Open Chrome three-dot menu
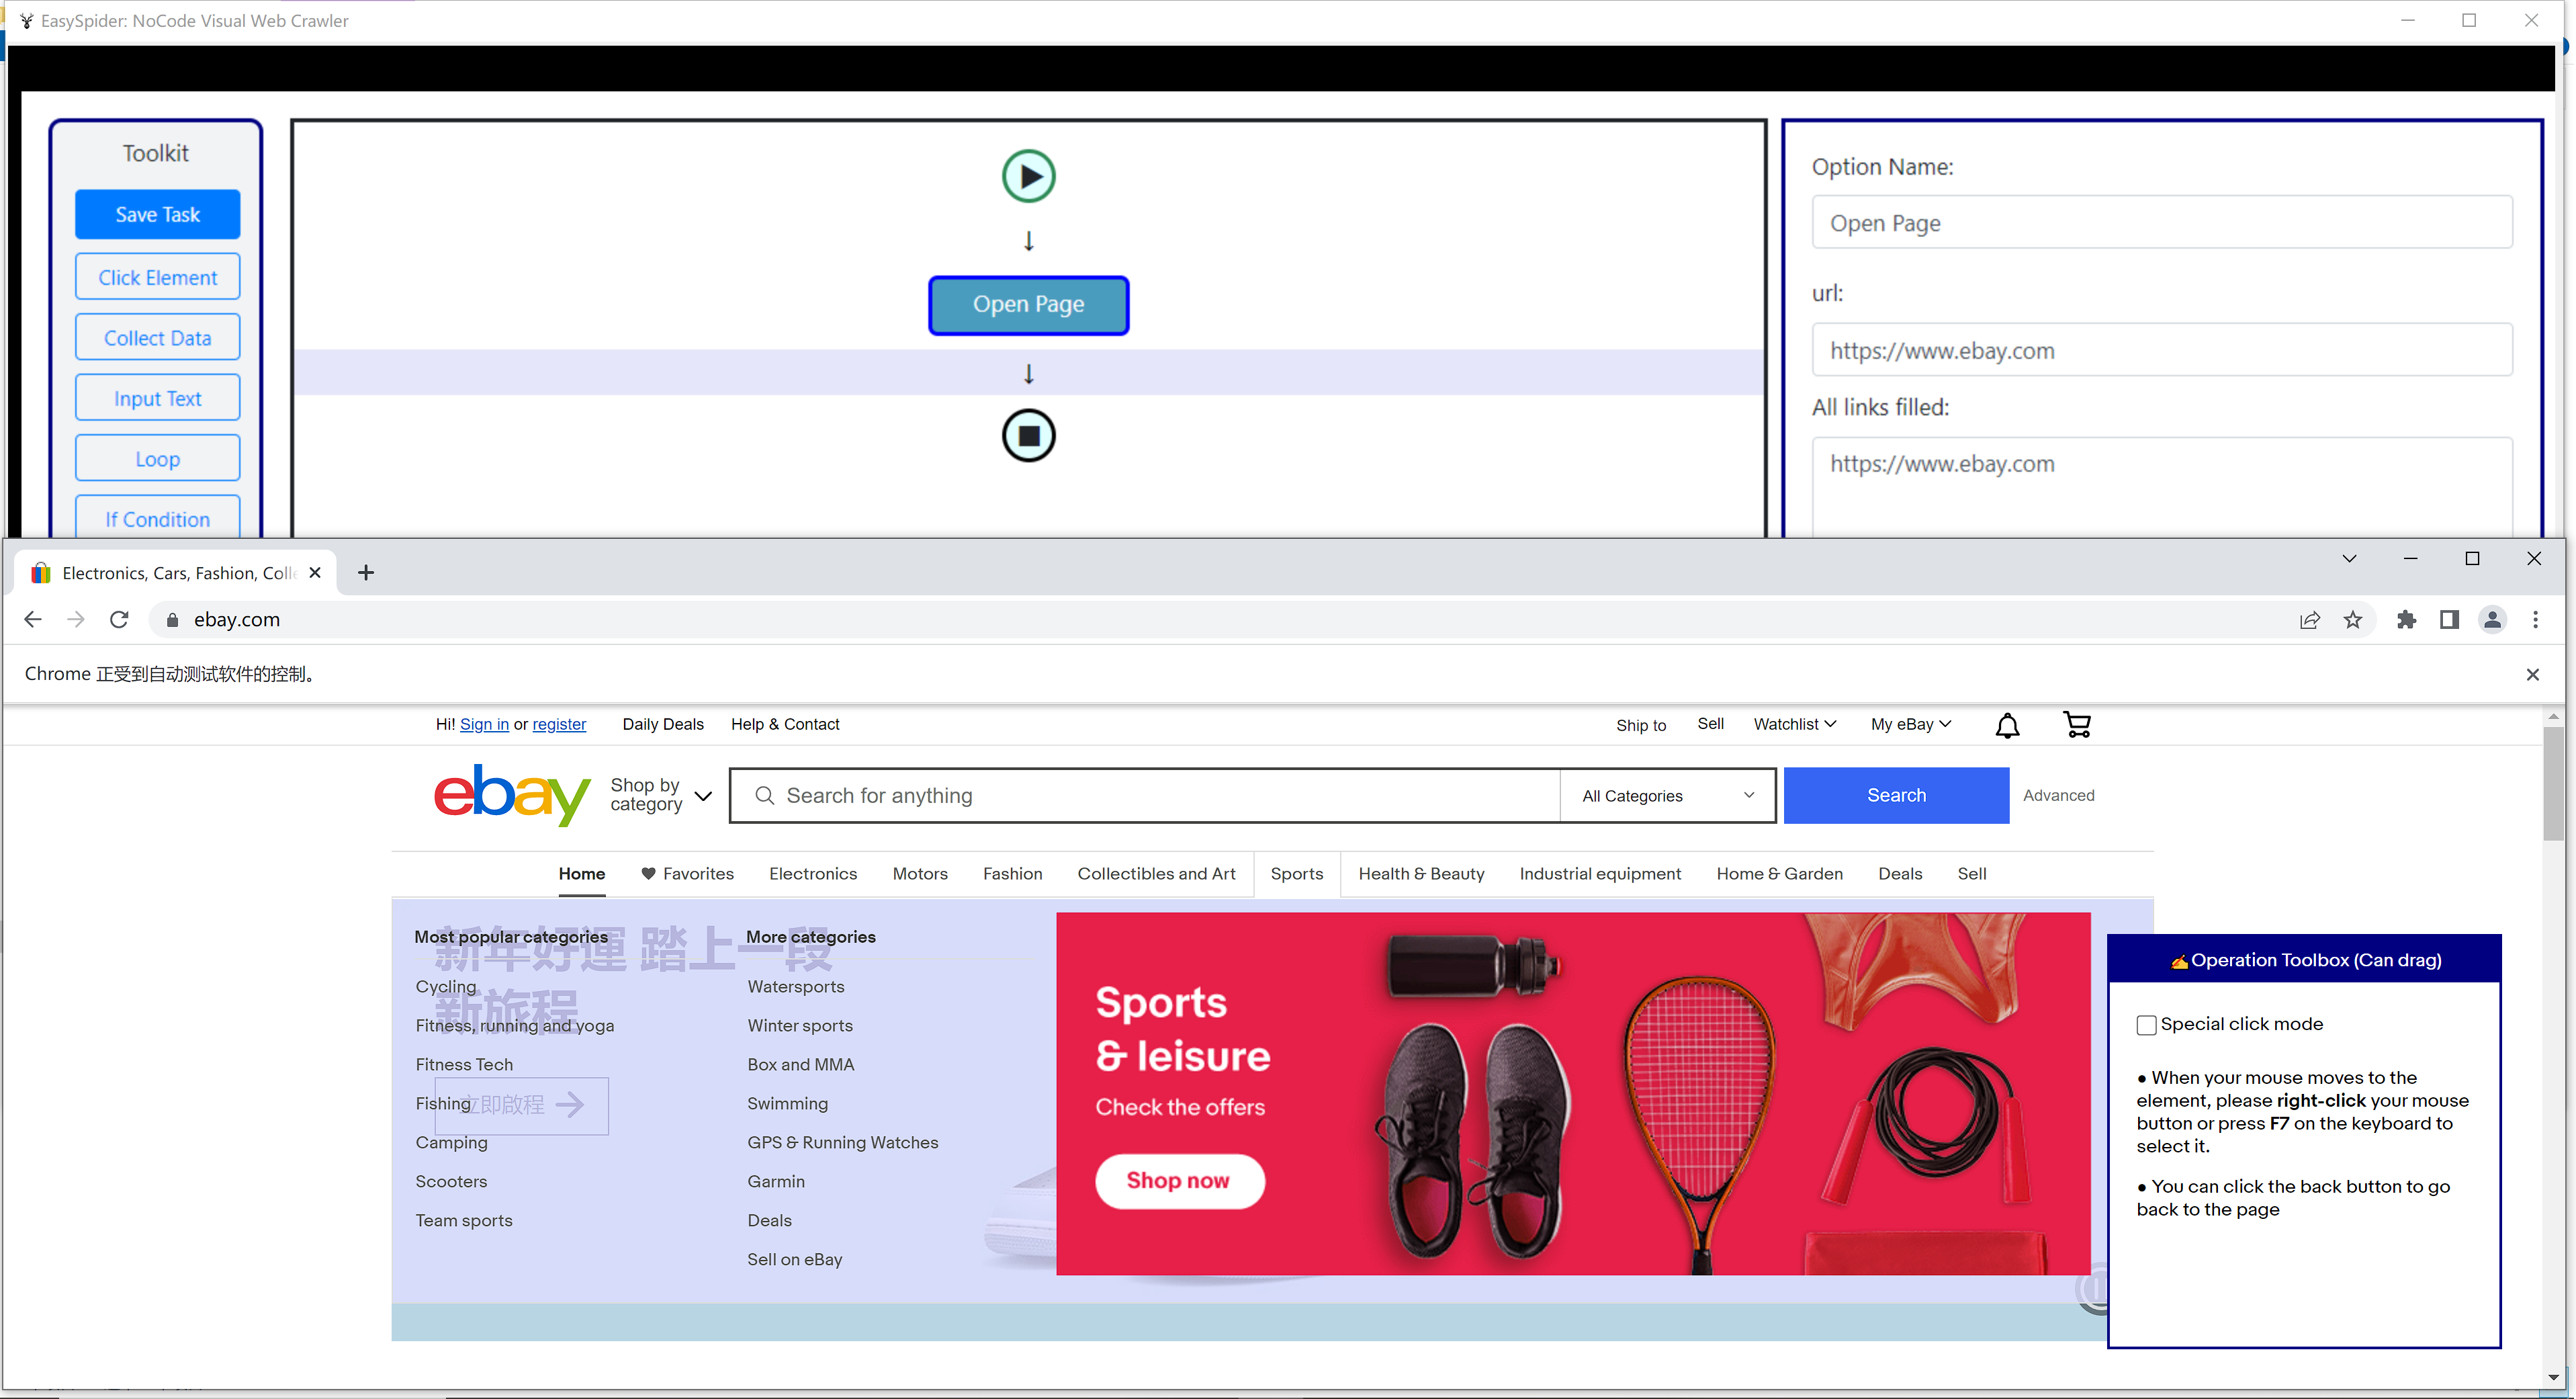Screen dimensions: 2576x1399 (x=2535, y=620)
